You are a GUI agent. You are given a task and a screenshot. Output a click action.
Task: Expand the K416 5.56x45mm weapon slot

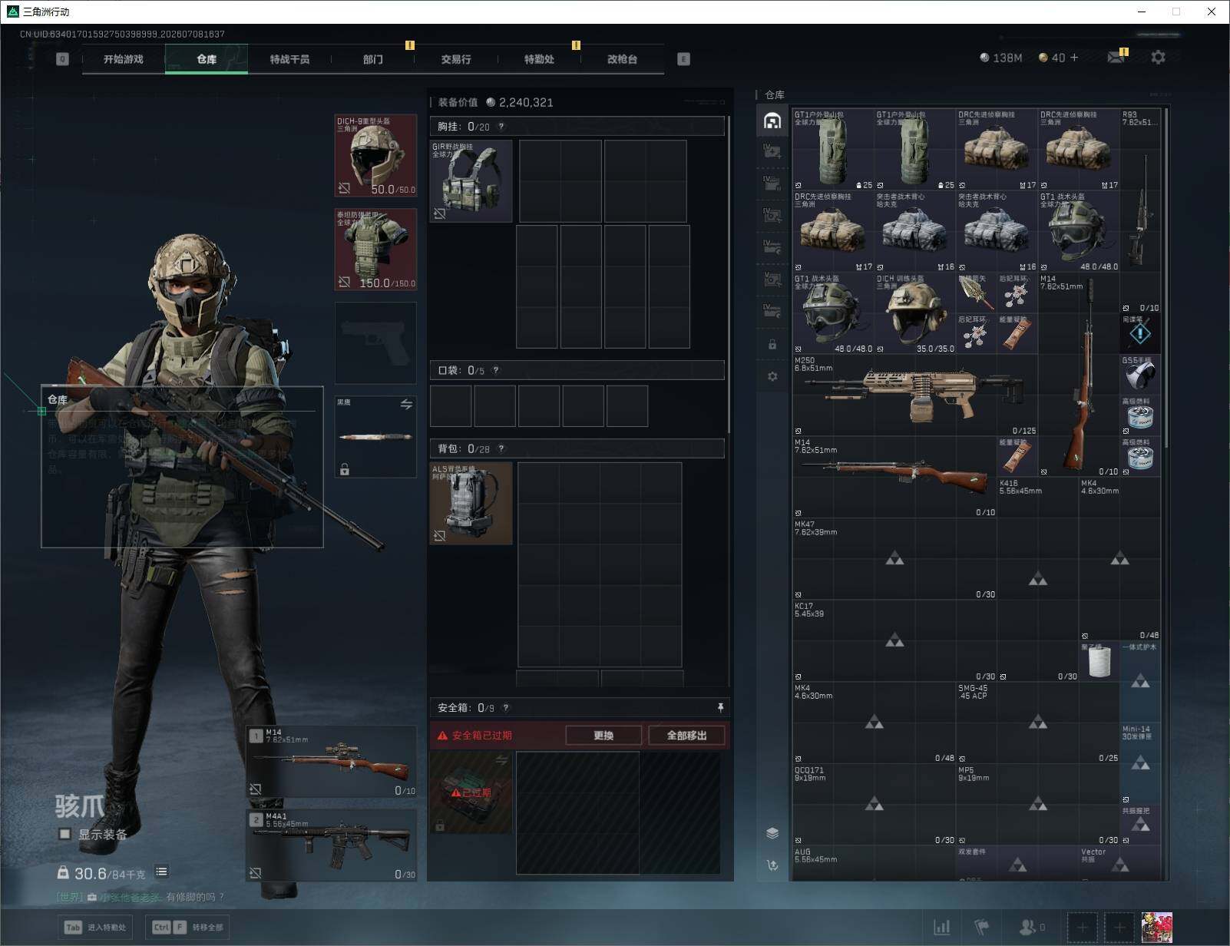click(1037, 580)
